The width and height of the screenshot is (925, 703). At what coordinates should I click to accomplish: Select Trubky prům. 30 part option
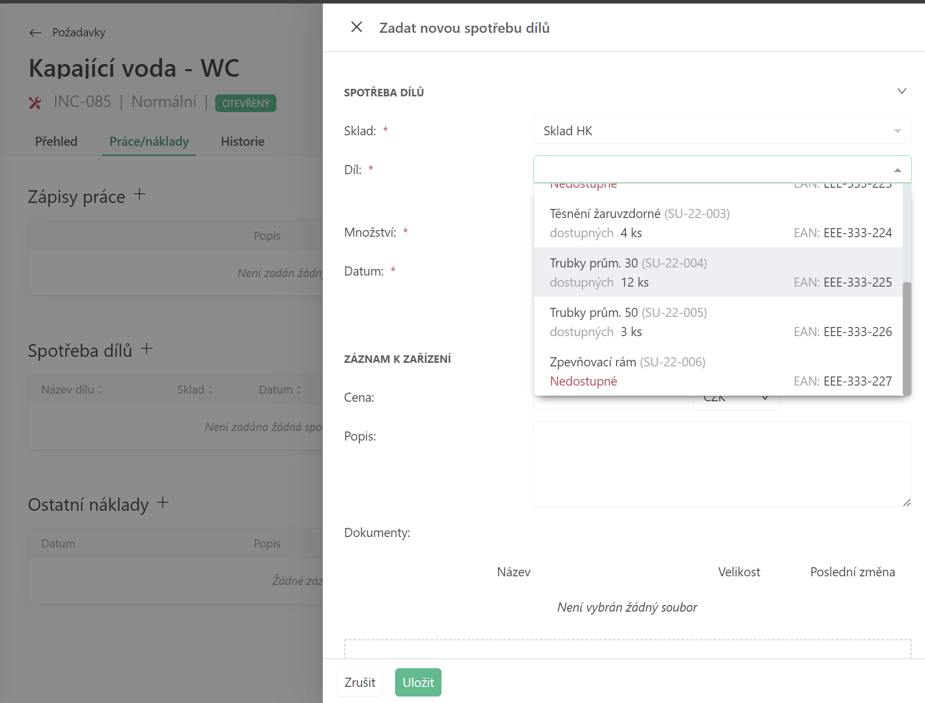pyautogui.click(x=717, y=272)
